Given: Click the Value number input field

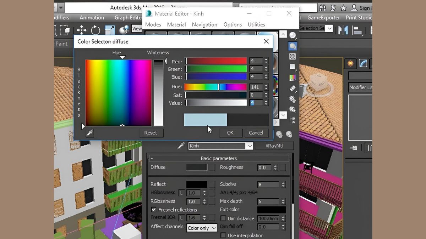Looking at the screenshot, I should [256, 103].
